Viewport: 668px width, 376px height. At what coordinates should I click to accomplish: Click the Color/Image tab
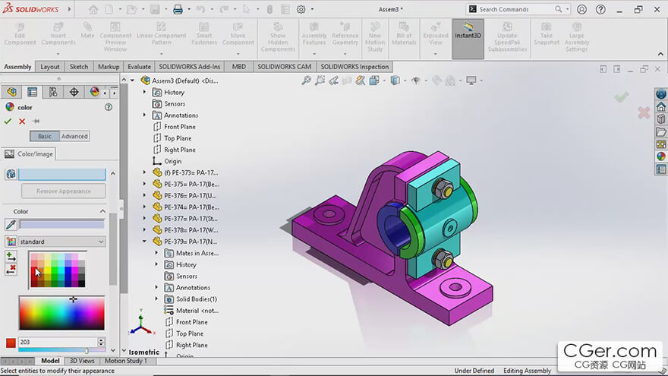29,154
